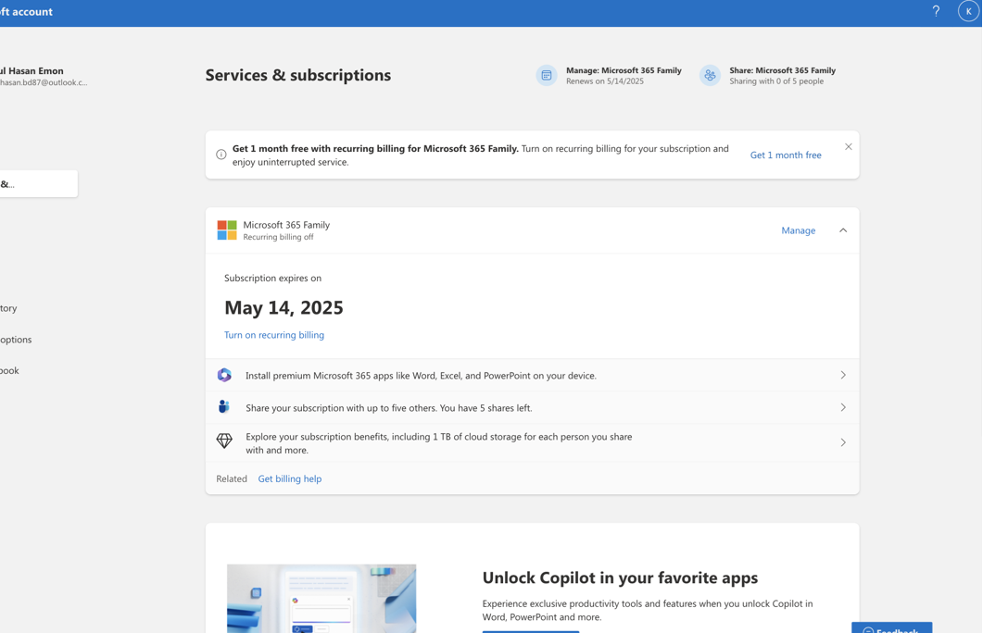The width and height of the screenshot is (983, 633).
Task: Click the diamond subscription benefits icon
Action: (x=224, y=441)
